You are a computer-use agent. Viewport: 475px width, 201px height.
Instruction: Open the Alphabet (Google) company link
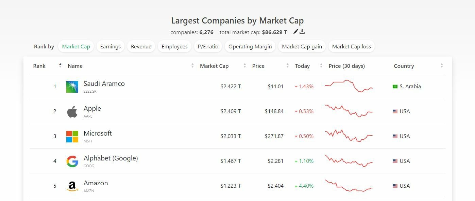pyautogui.click(x=111, y=158)
